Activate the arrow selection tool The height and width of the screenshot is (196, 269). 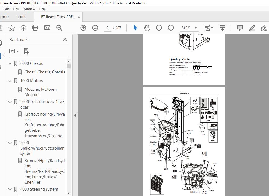point(135,28)
